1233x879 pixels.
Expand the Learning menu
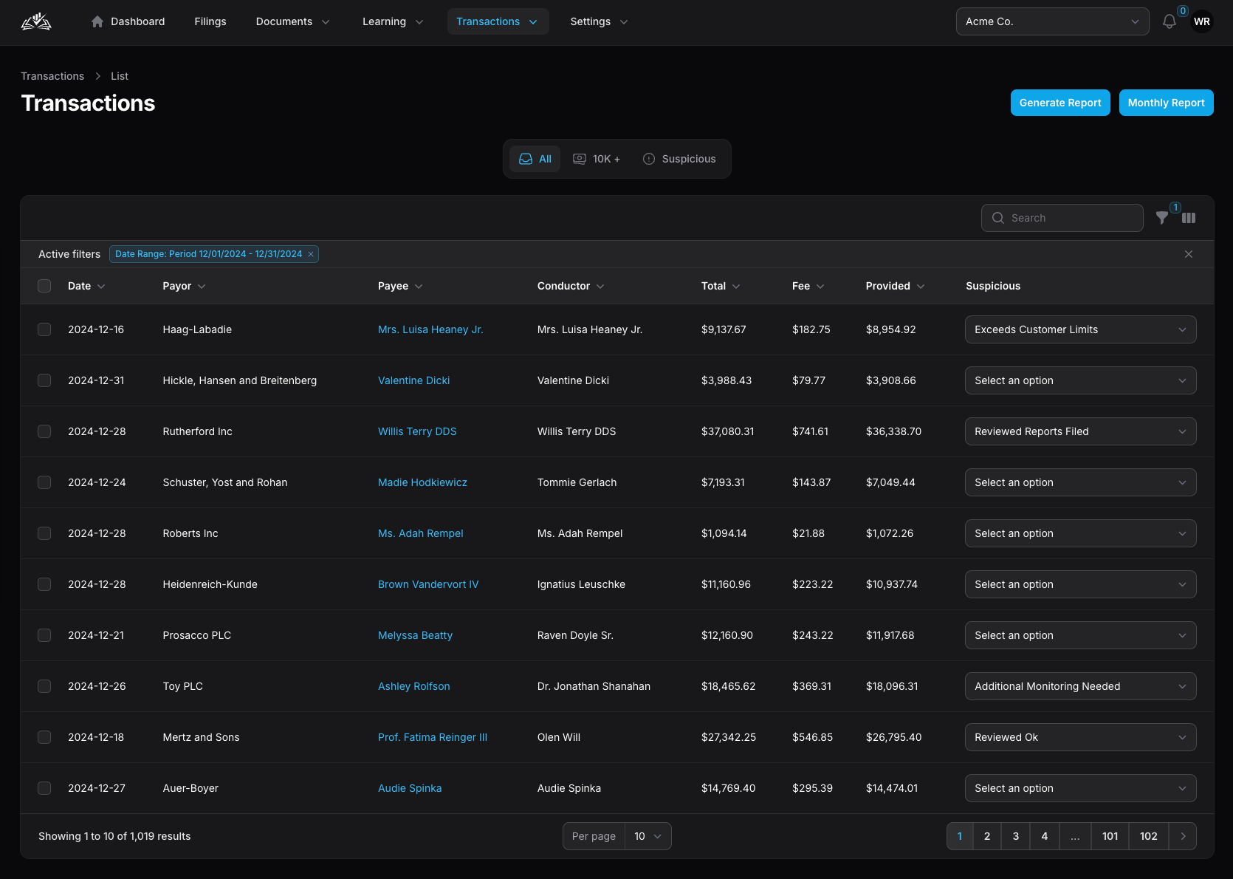(x=393, y=21)
